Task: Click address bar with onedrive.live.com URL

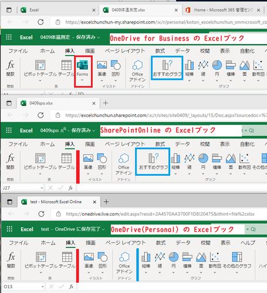Action: [x=160, y=214]
